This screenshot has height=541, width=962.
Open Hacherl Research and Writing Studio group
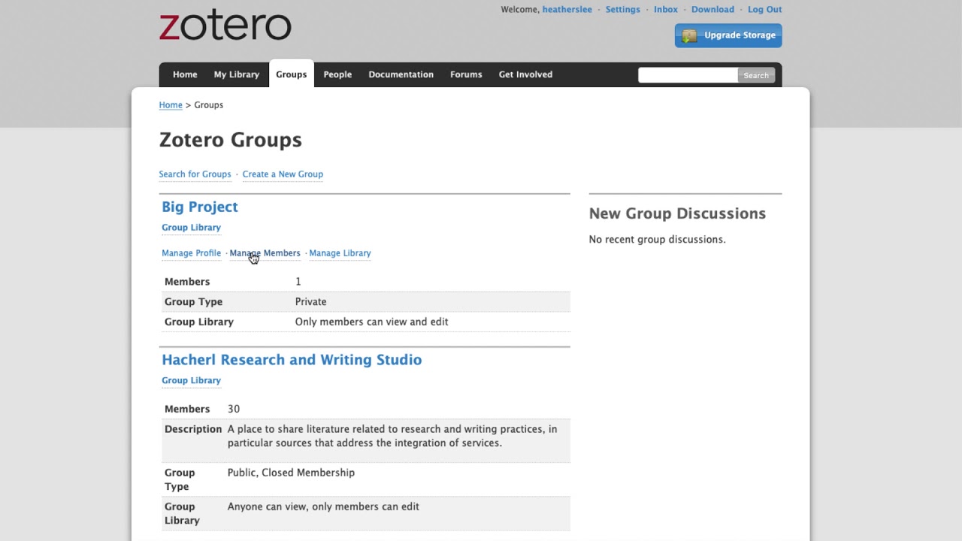click(292, 360)
